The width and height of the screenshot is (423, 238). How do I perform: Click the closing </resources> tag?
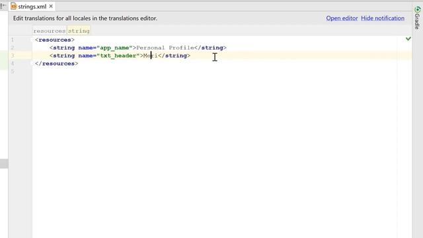[x=56, y=63]
